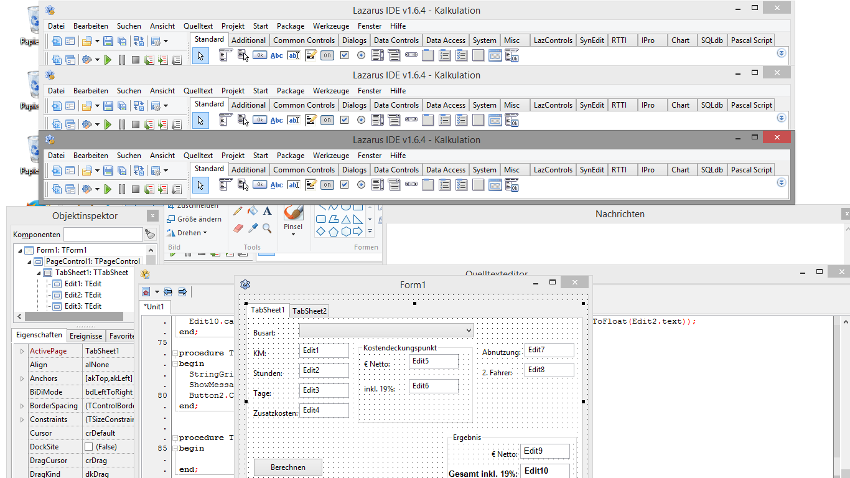Click the Komponenten filter input field

pyautogui.click(x=103, y=234)
